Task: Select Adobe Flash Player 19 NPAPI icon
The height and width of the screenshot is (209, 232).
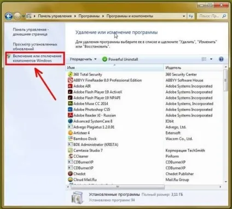Action: pos(70,98)
